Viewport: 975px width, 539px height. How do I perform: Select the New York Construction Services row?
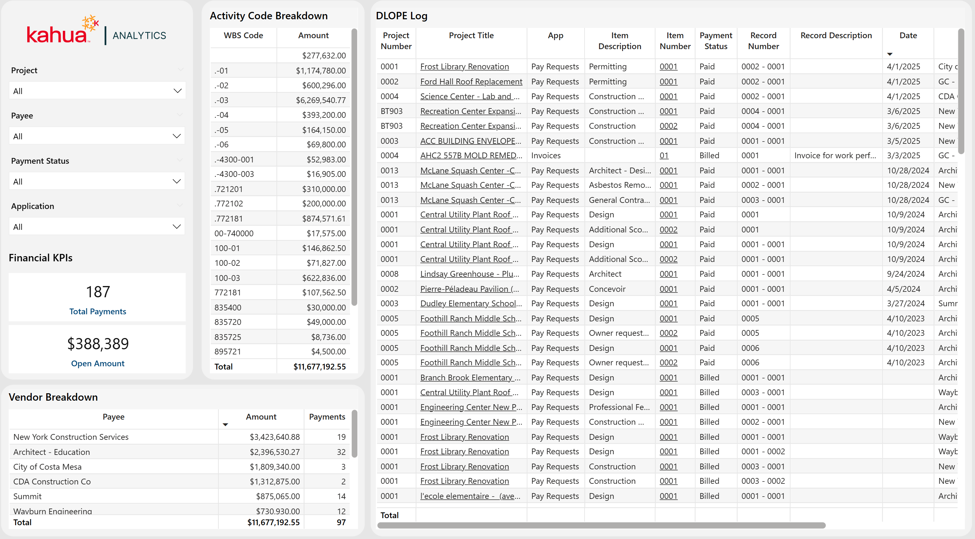pyautogui.click(x=71, y=437)
